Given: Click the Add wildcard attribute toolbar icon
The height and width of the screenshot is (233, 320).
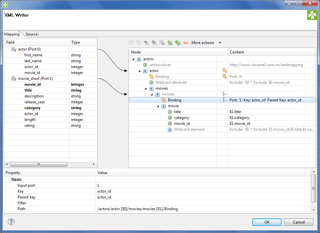Looking at the screenshot, I should coord(178,42).
